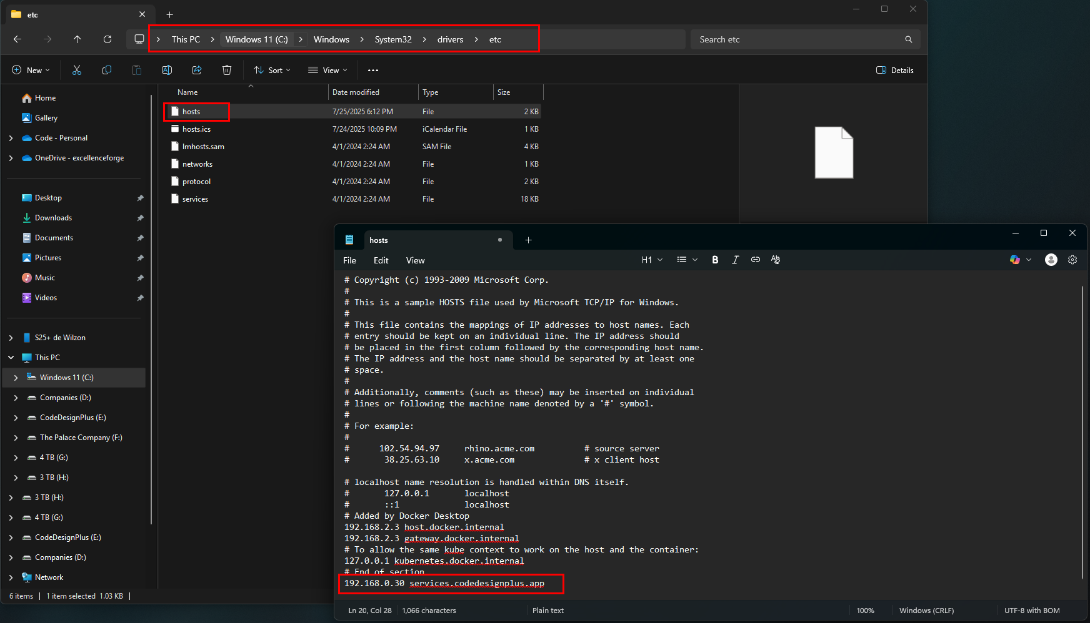The width and height of the screenshot is (1090, 623).
Task: Toggle bold formatting in Notepad
Action: 715,260
